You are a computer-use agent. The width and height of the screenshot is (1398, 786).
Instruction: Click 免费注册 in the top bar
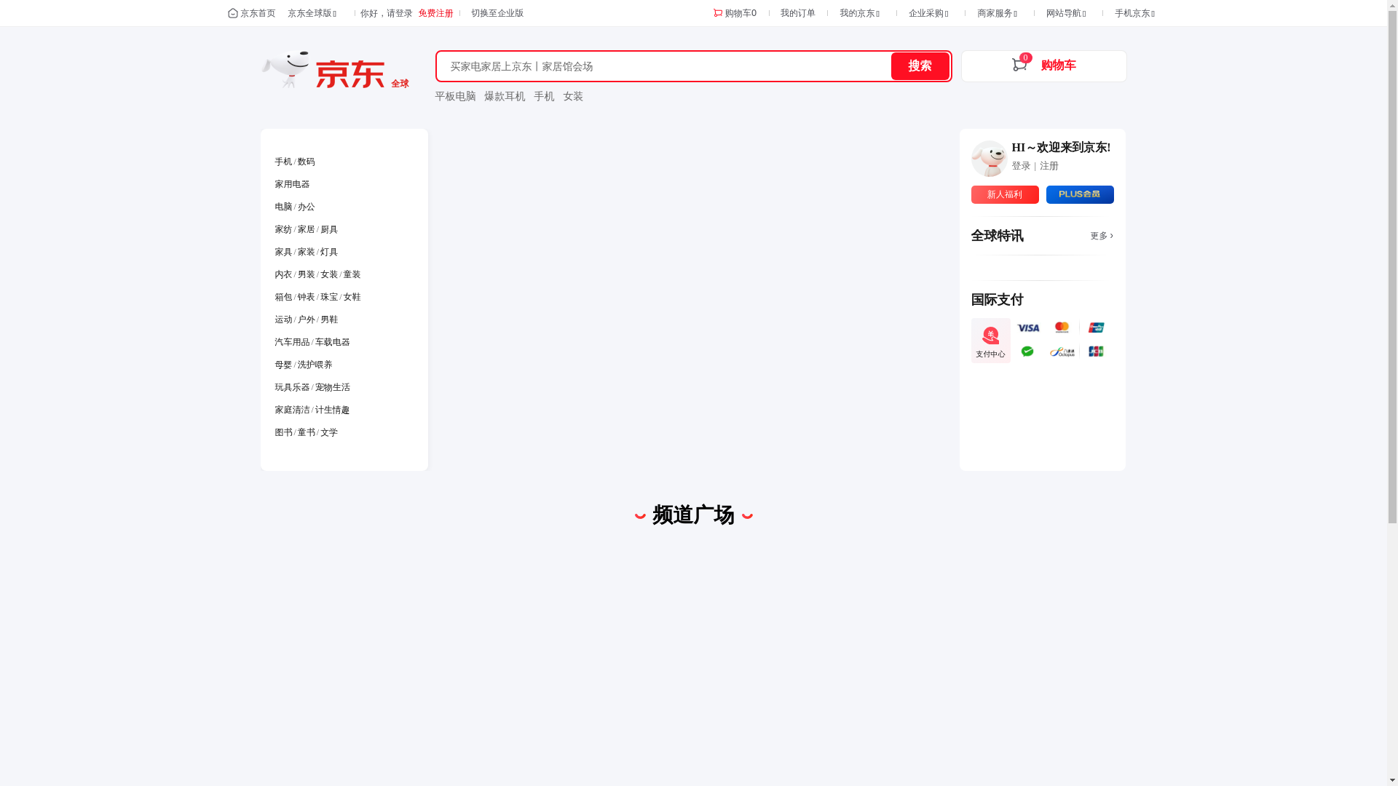coord(435,13)
